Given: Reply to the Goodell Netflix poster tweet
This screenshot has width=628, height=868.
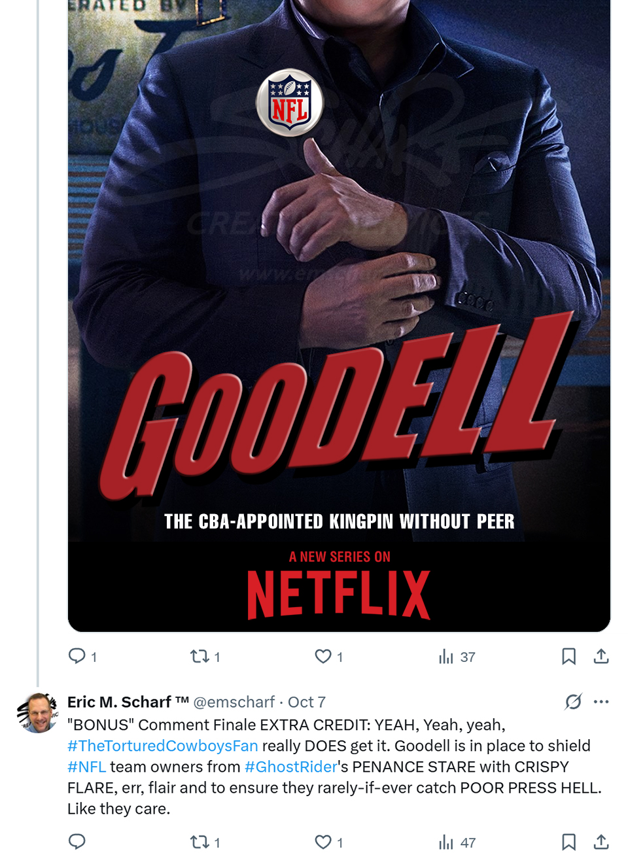Looking at the screenshot, I should 77,656.
